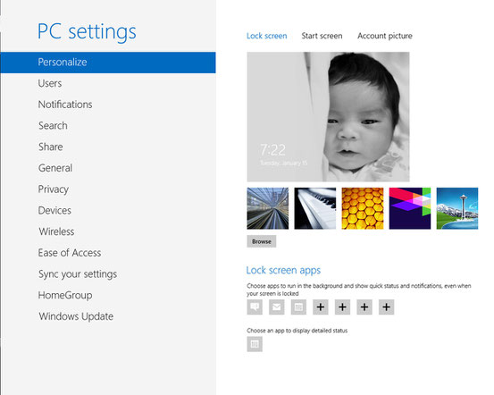Switch to the Start screen tab
The height and width of the screenshot is (395, 494).
[x=322, y=36]
